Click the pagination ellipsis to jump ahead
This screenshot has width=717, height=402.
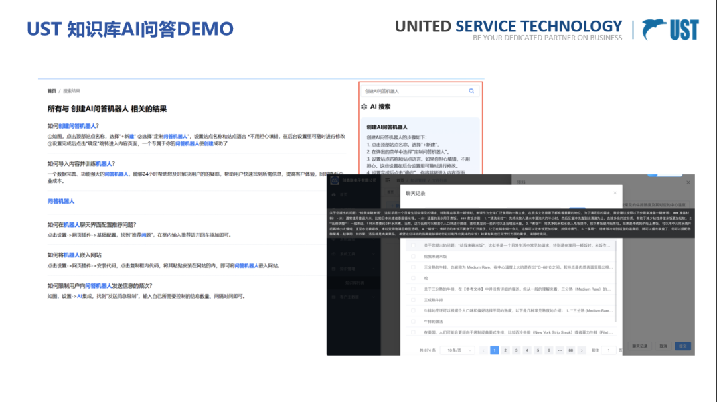(560, 350)
